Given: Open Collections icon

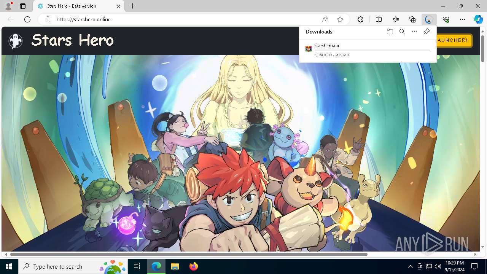Looking at the screenshot, I should point(412,19).
